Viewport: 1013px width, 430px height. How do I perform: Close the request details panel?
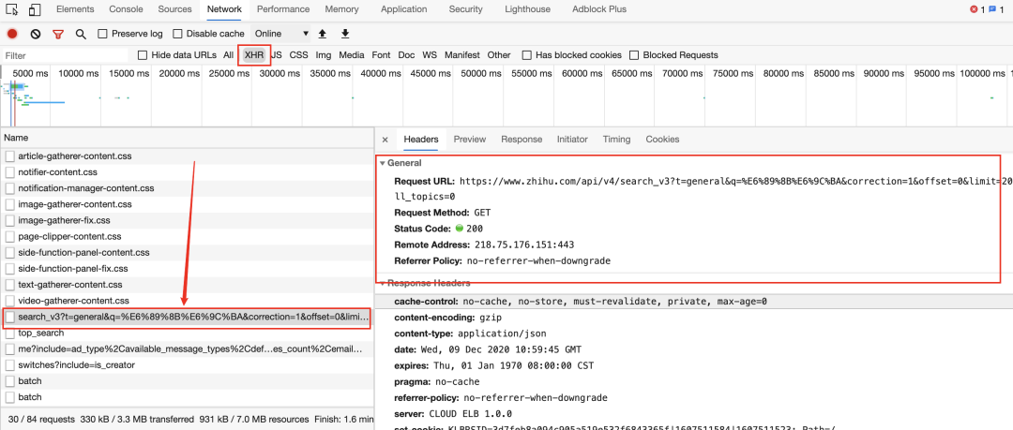tap(385, 140)
